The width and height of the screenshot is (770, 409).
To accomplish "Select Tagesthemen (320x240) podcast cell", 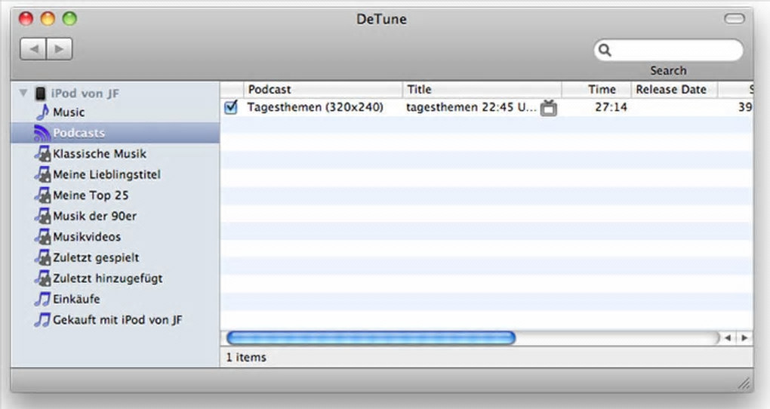I will point(316,107).
